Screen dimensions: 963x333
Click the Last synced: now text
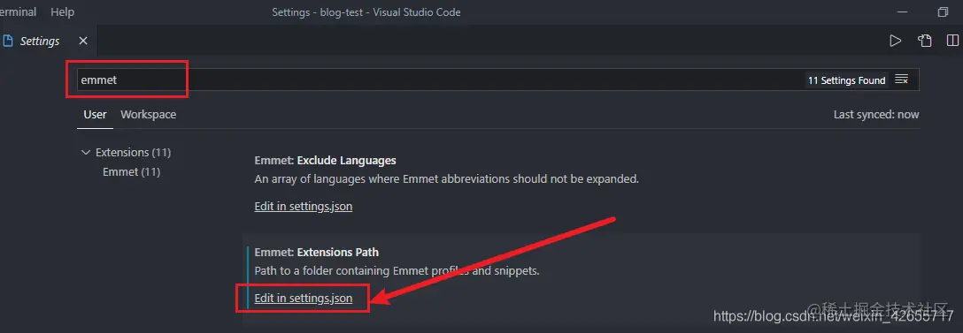[x=876, y=115]
